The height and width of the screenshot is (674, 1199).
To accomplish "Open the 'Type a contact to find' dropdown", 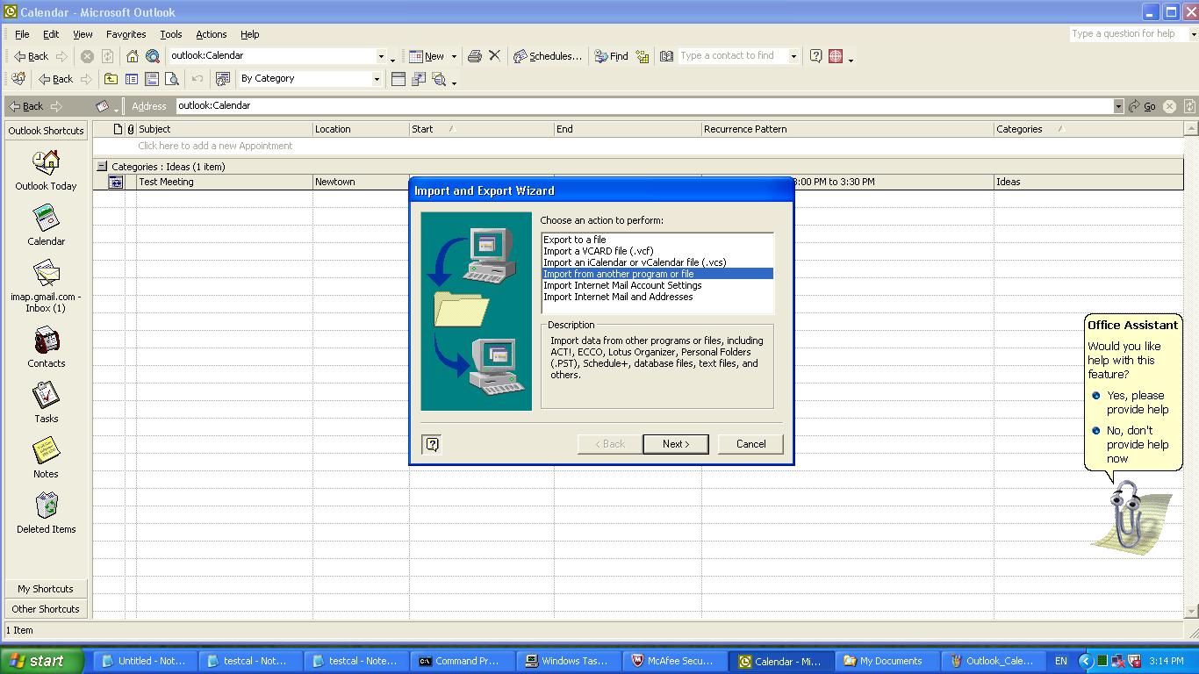I will [x=793, y=56].
